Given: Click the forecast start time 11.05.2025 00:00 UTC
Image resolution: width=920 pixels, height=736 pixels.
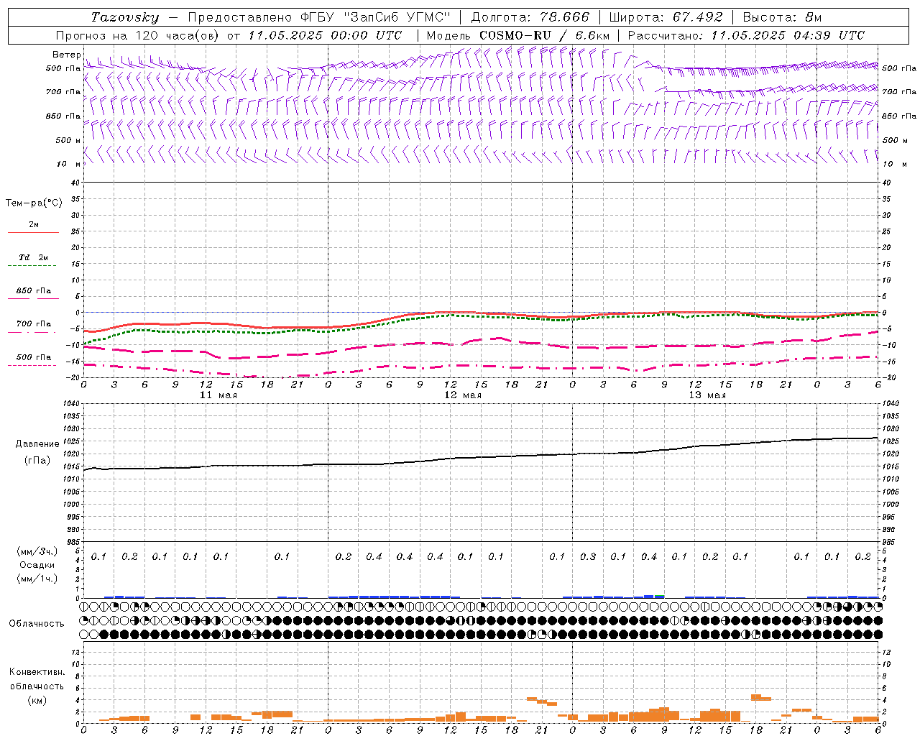Looking at the screenshot, I should point(326,35).
